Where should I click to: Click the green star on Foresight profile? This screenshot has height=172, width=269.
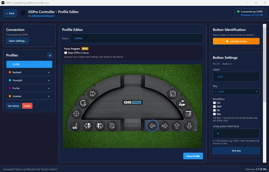[49, 80]
